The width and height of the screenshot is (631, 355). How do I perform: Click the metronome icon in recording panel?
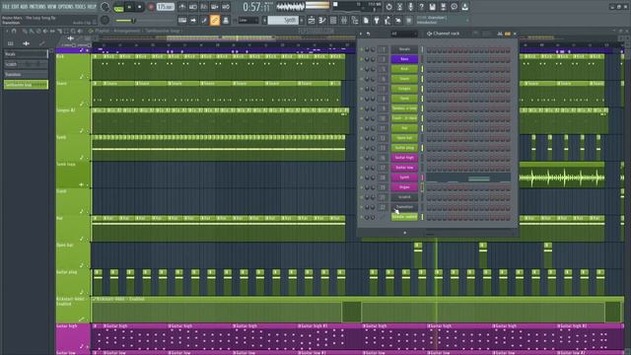182,7
